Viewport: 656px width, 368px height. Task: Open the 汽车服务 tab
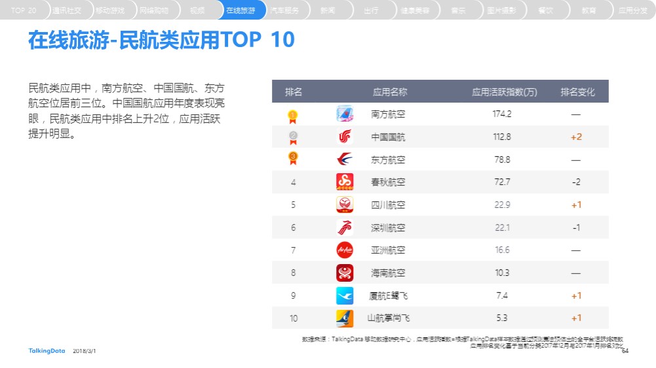(x=284, y=10)
